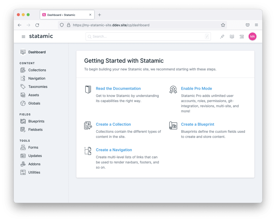Screen dimensions: 276x221
Task: Click the padlock site security icon
Action: (x=69, y=25)
